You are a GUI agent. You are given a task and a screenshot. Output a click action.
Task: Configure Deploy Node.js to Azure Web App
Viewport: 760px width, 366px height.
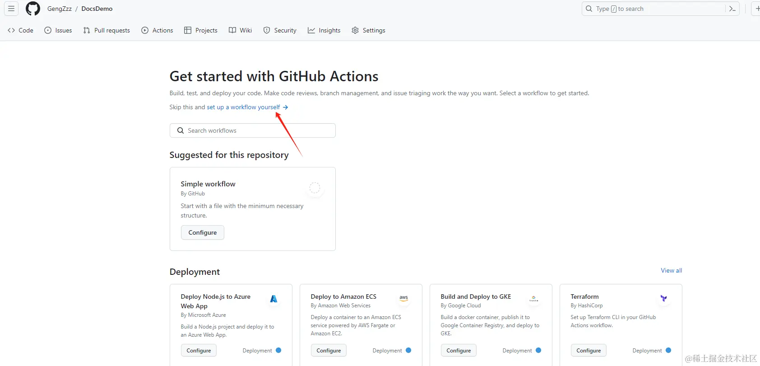[x=199, y=351]
